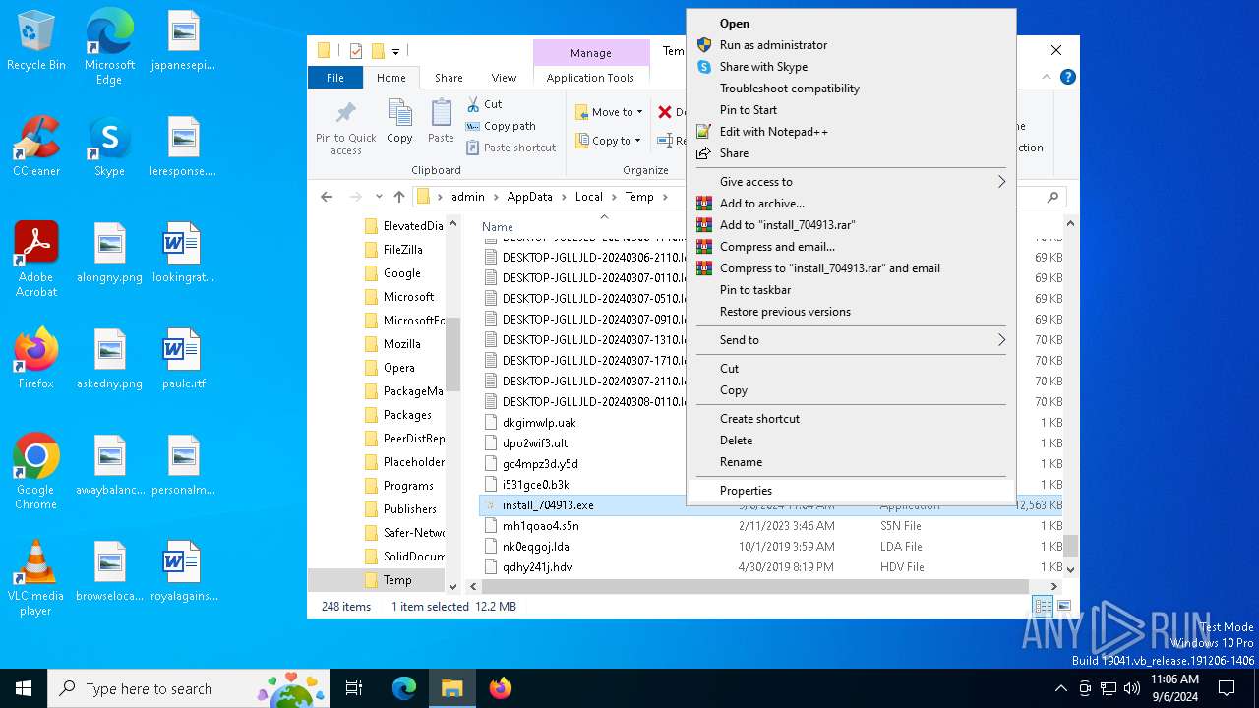The image size is (1259, 708).
Task: Choose Delete in context menu
Action: [x=851, y=440]
